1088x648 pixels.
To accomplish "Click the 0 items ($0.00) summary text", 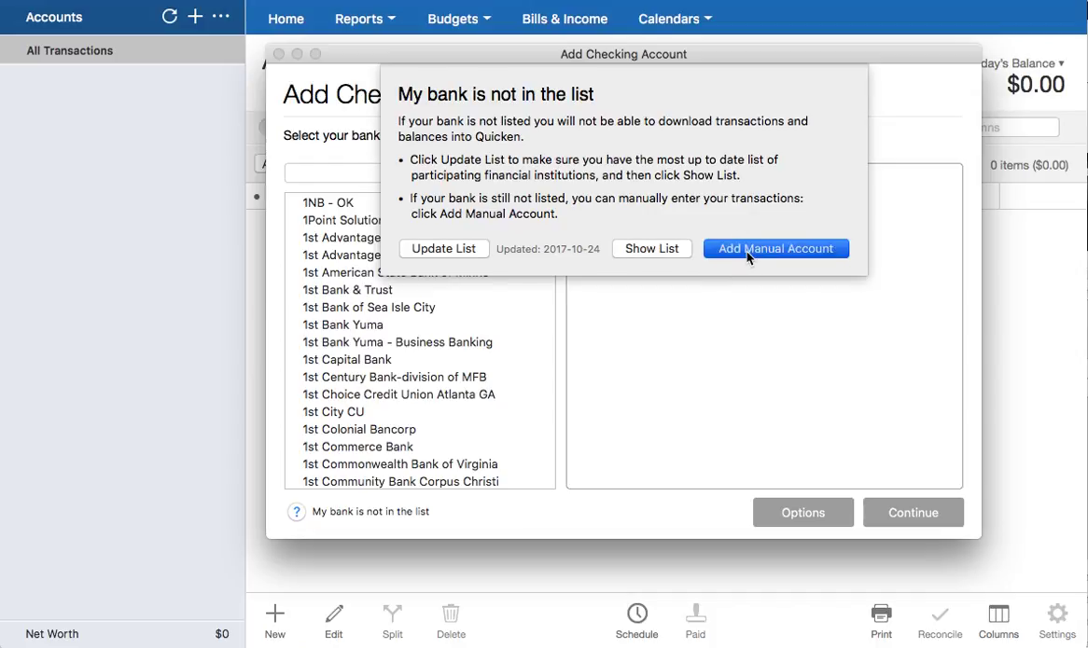I will click(1029, 165).
